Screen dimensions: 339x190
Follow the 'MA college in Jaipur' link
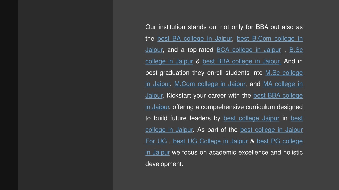pos(283,84)
